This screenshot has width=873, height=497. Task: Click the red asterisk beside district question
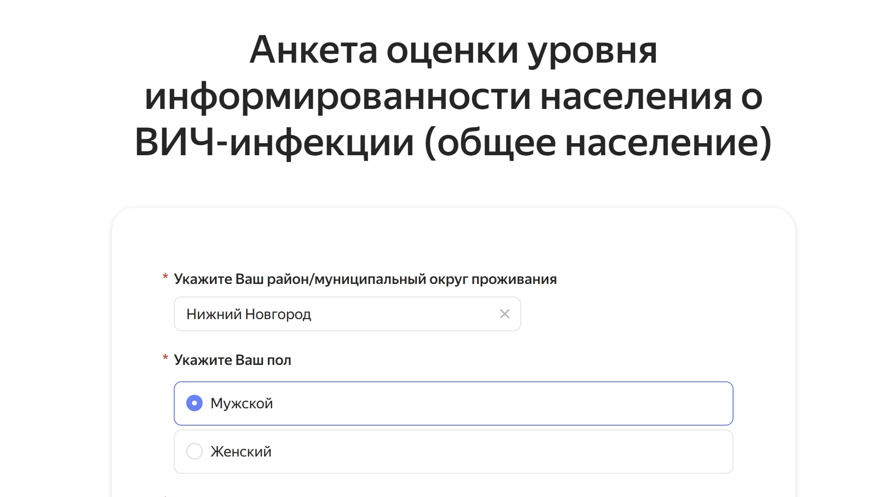pyautogui.click(x=165, y=277)
